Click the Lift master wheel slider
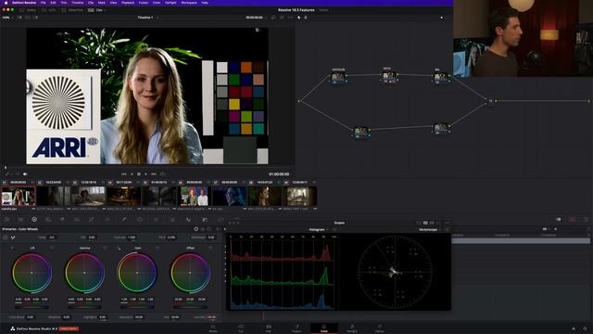 click(x=32, y=307)
